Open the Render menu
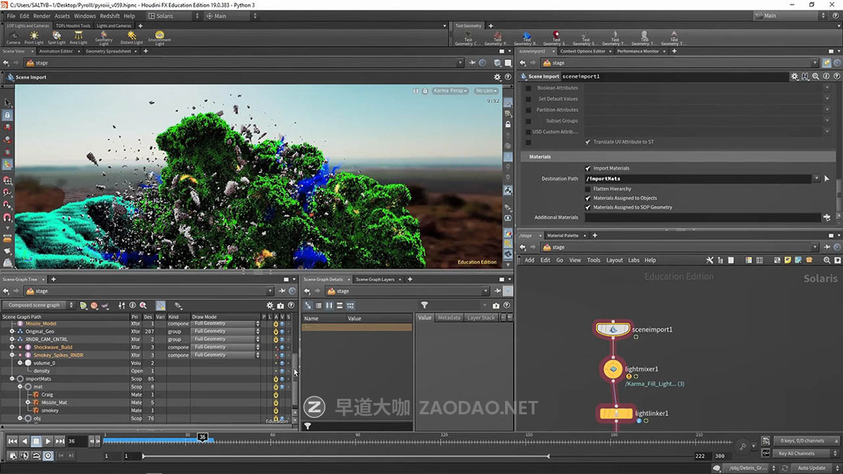 point(41,15)
